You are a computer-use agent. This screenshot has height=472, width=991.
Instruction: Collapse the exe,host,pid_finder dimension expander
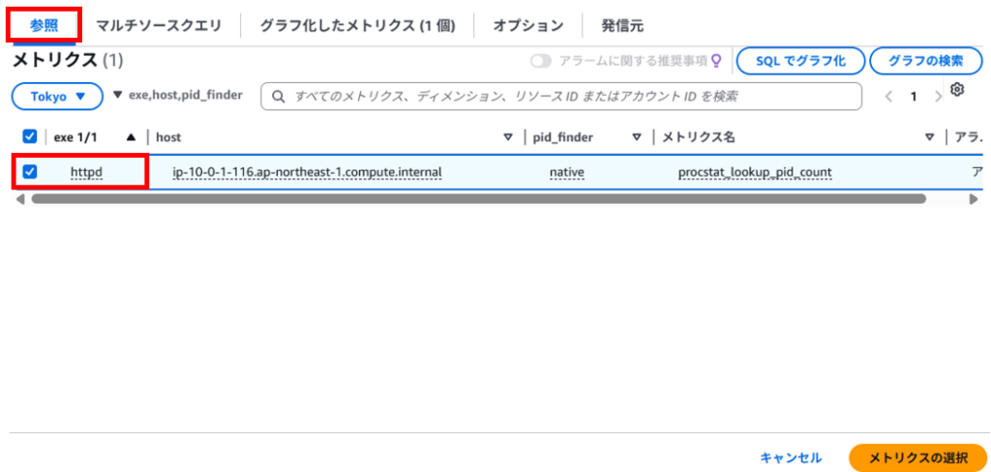(x=117, y=96)
